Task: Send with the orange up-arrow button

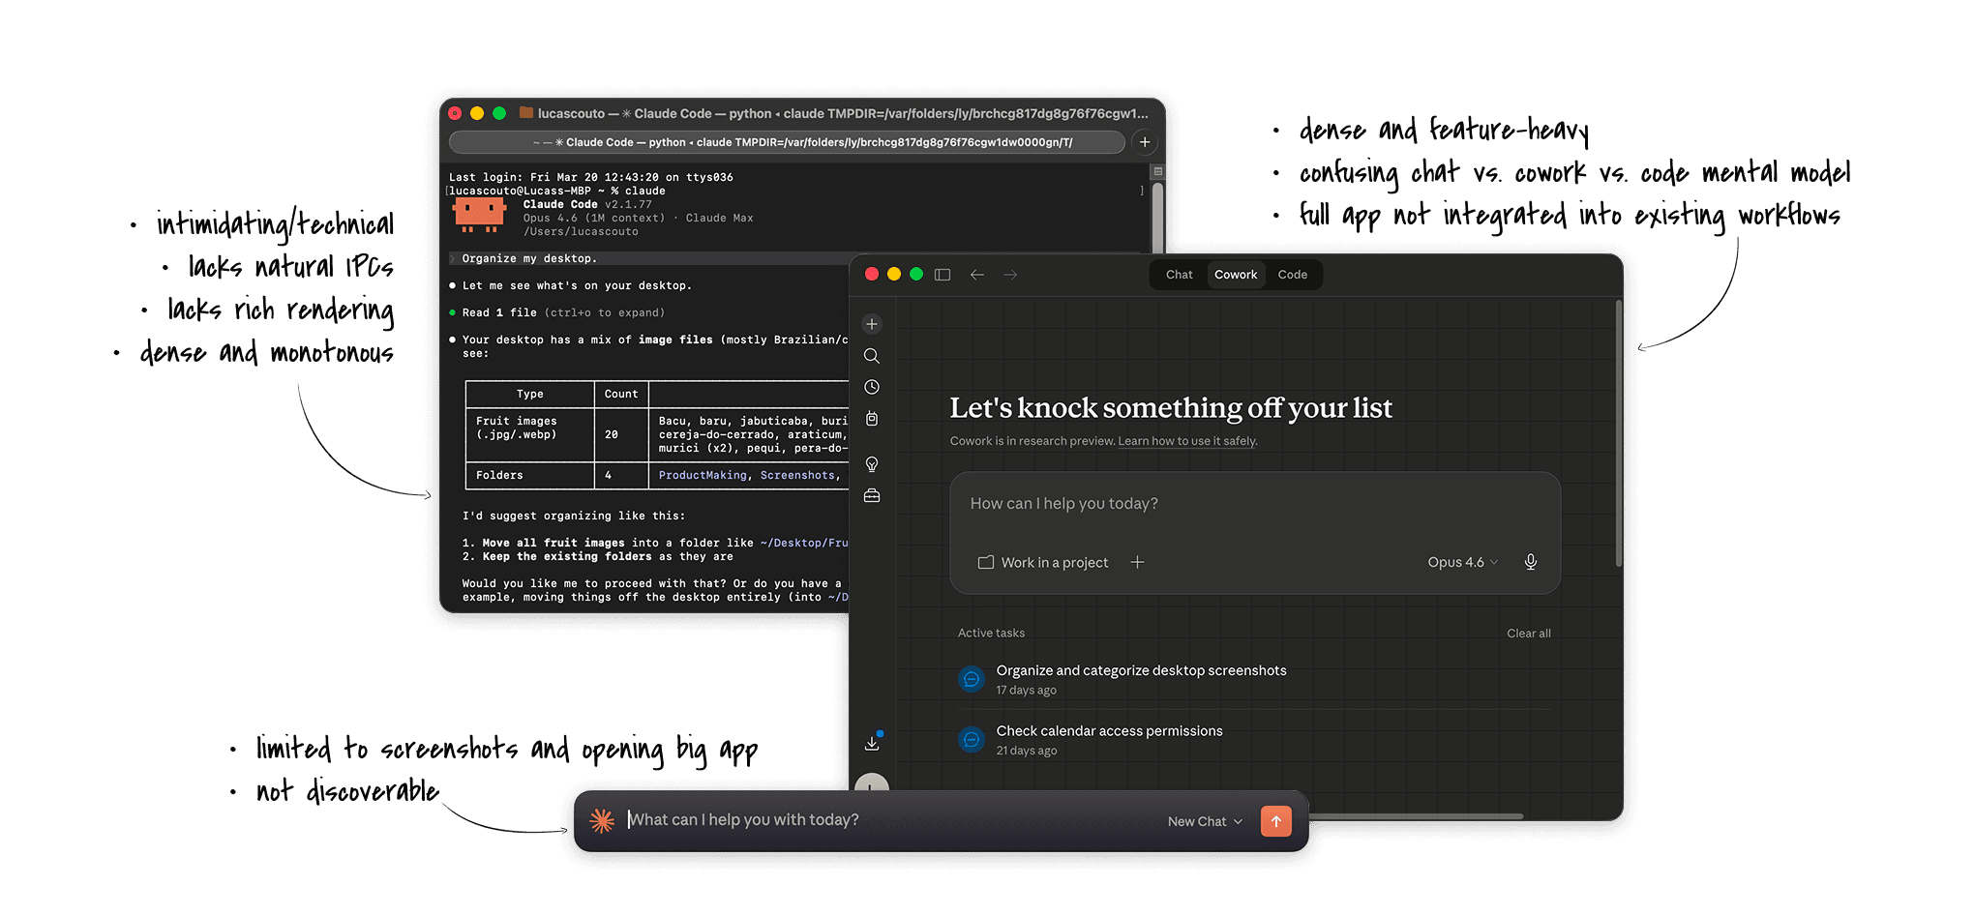Action: pyautogui.click(x=1276, y=821)
